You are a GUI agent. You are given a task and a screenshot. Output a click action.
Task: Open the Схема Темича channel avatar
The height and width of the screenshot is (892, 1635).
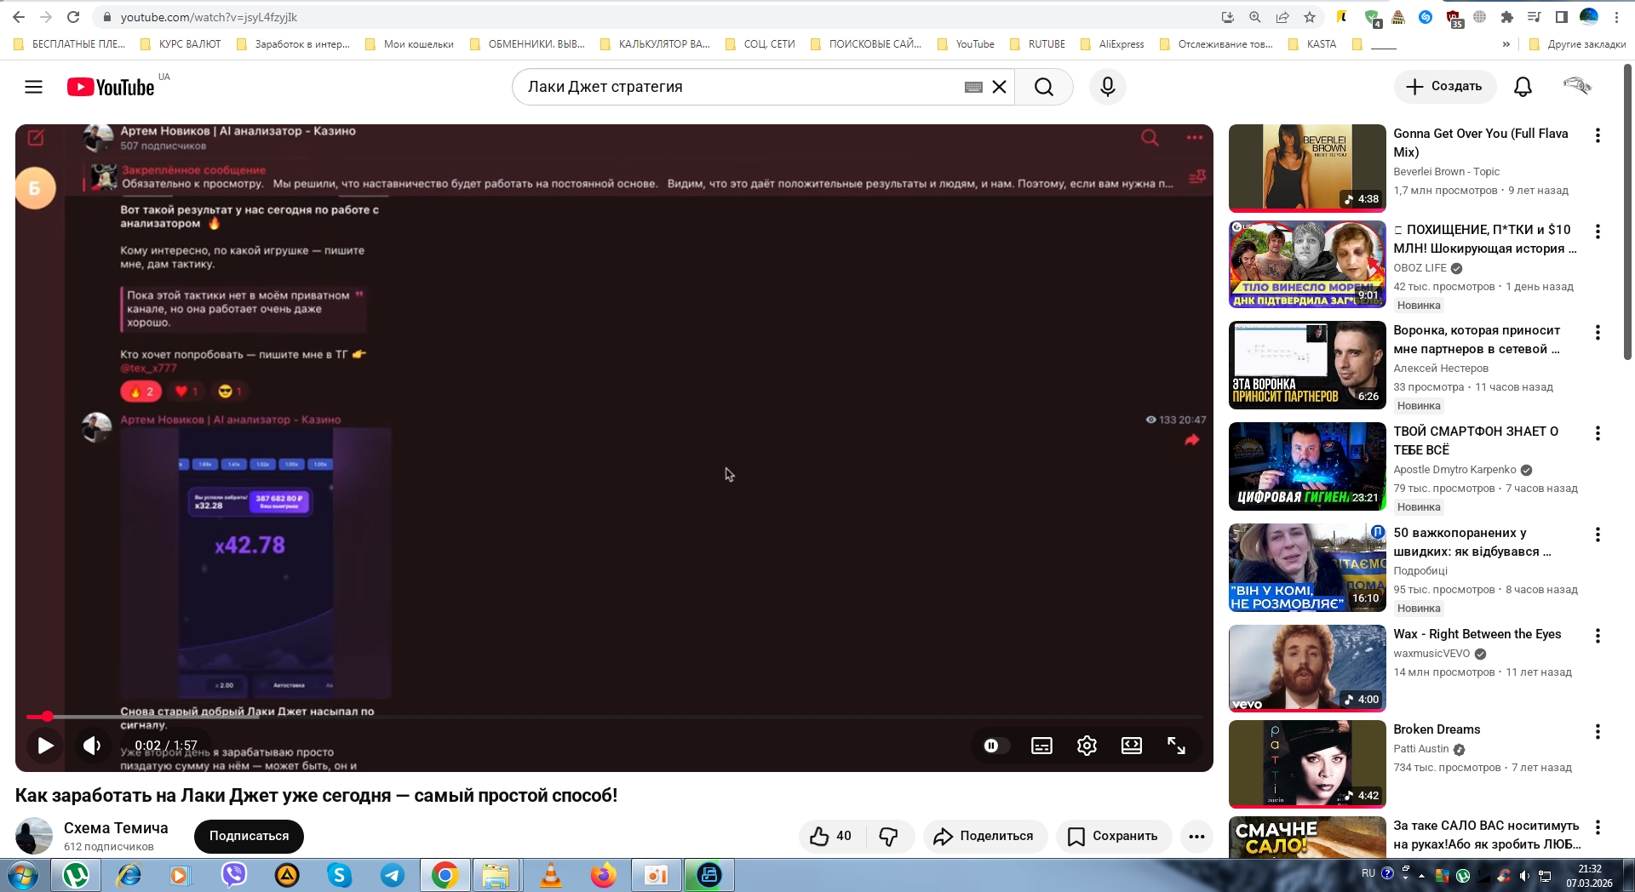coord(34,836)
